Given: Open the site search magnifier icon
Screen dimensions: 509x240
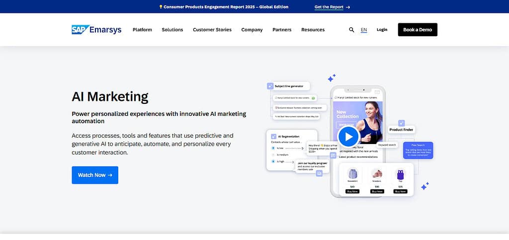Looking at the screenshot, I should pyautogui.click(x=351, y=29).
